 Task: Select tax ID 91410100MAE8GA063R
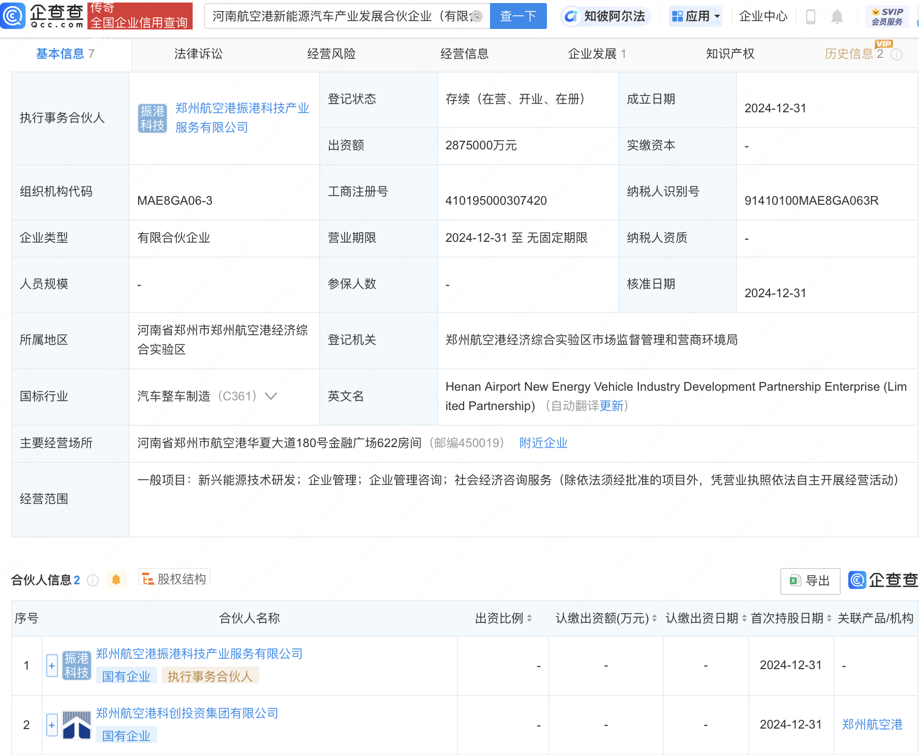tap(811, 201)
